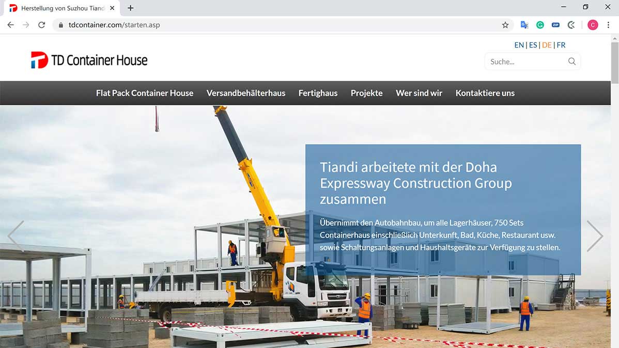This screenshot has width=619, height=348.
Task: Open Kontaktiere uns page
Action: point(485,93)
